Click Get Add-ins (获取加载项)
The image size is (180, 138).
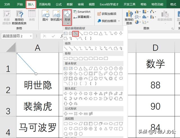[107, 14]
